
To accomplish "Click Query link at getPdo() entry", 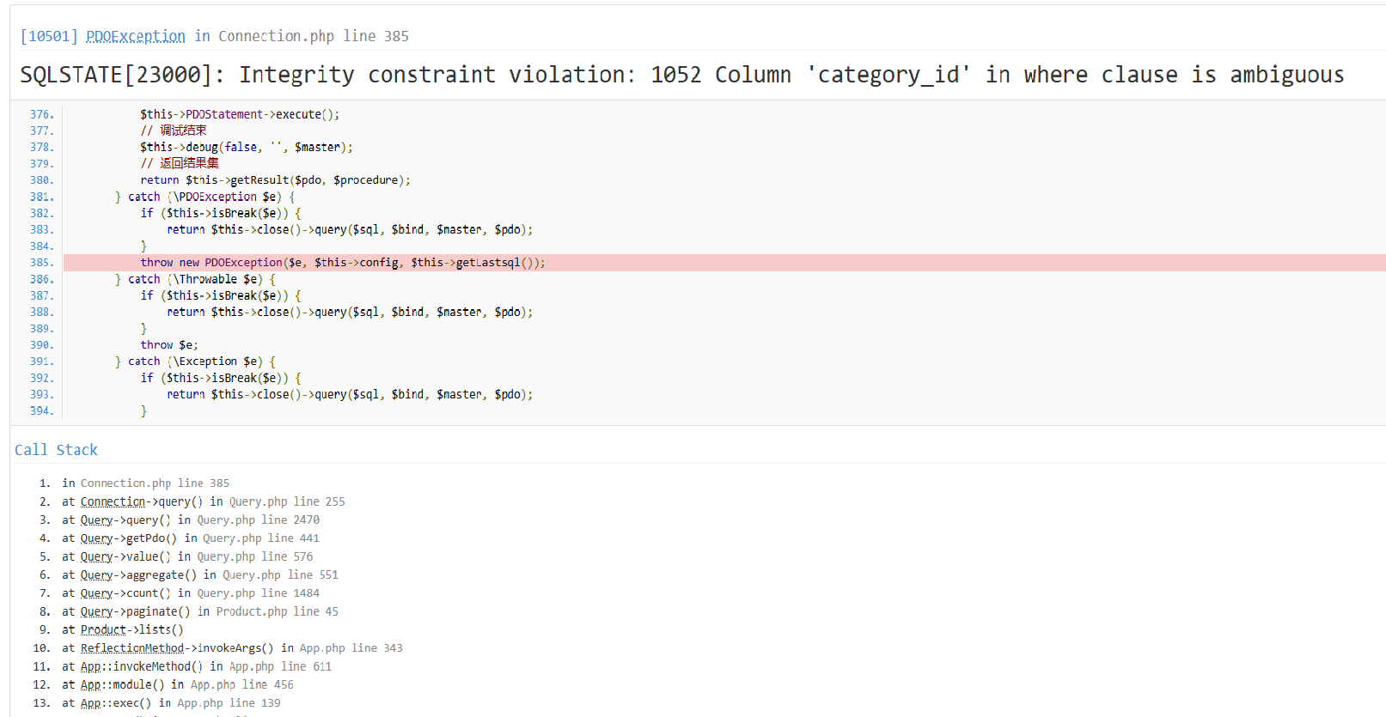I will [x=96, y=538].
